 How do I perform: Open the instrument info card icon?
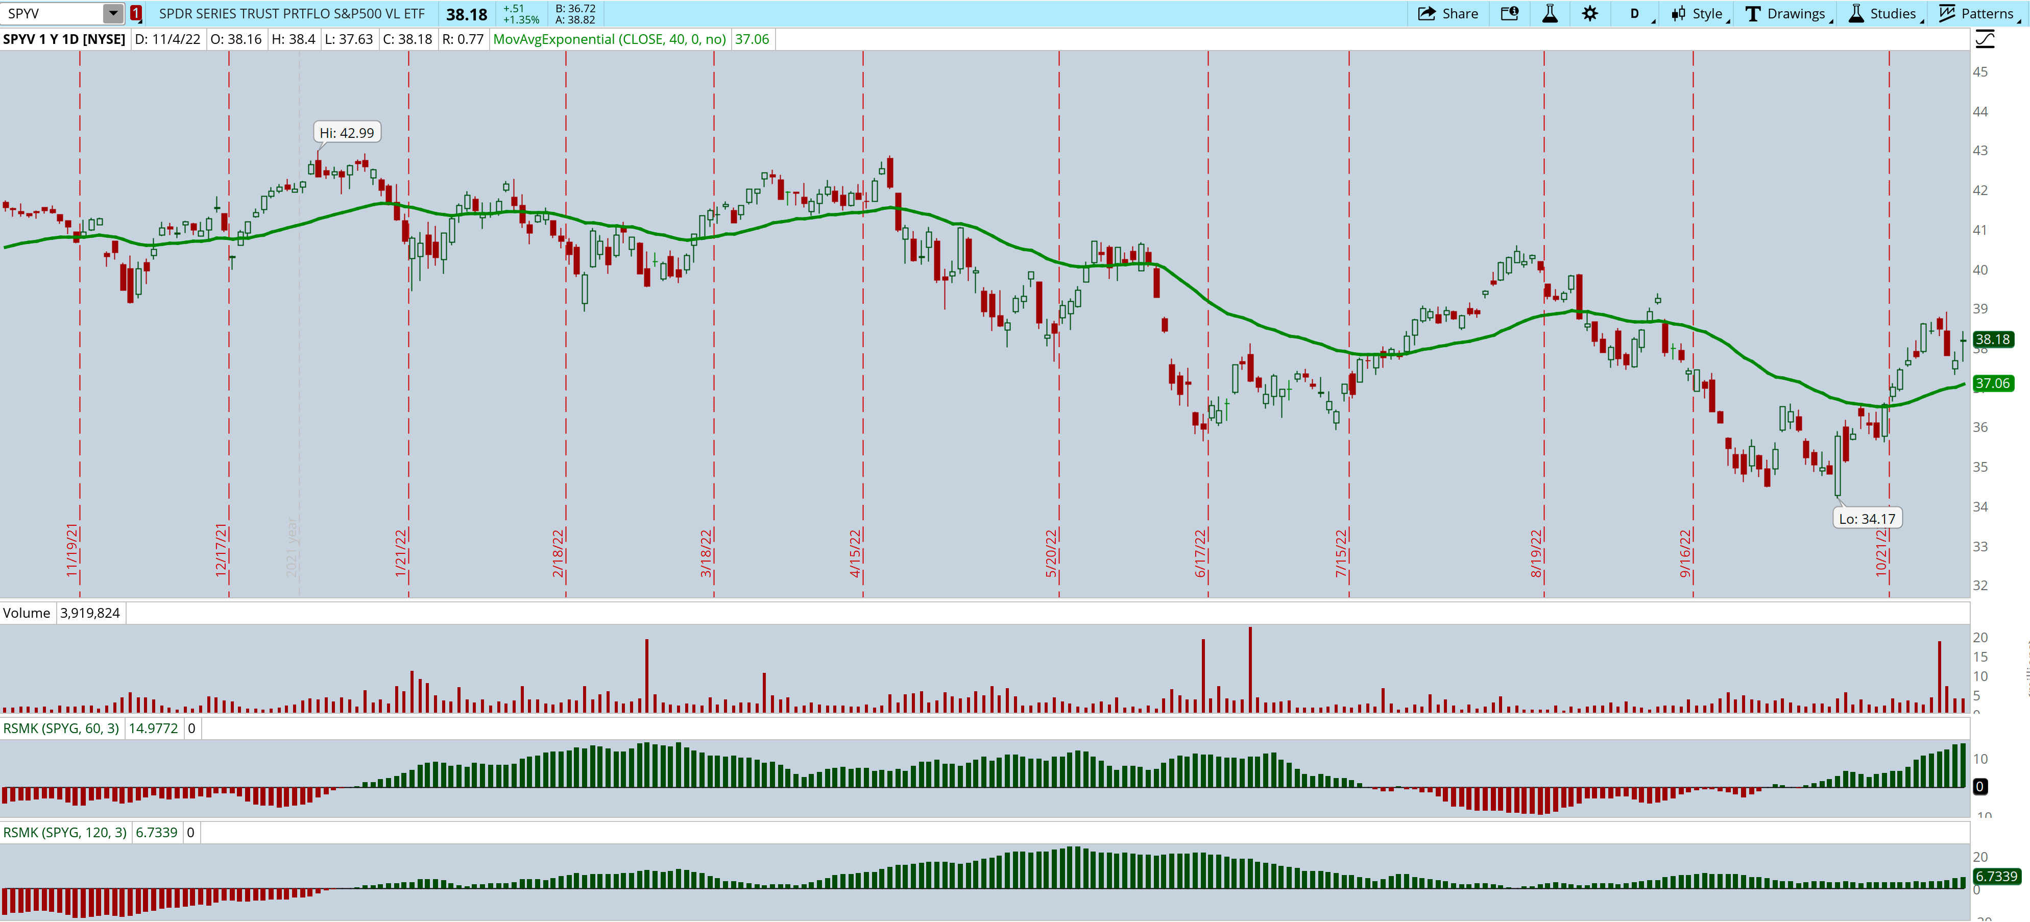(1509, 13)
